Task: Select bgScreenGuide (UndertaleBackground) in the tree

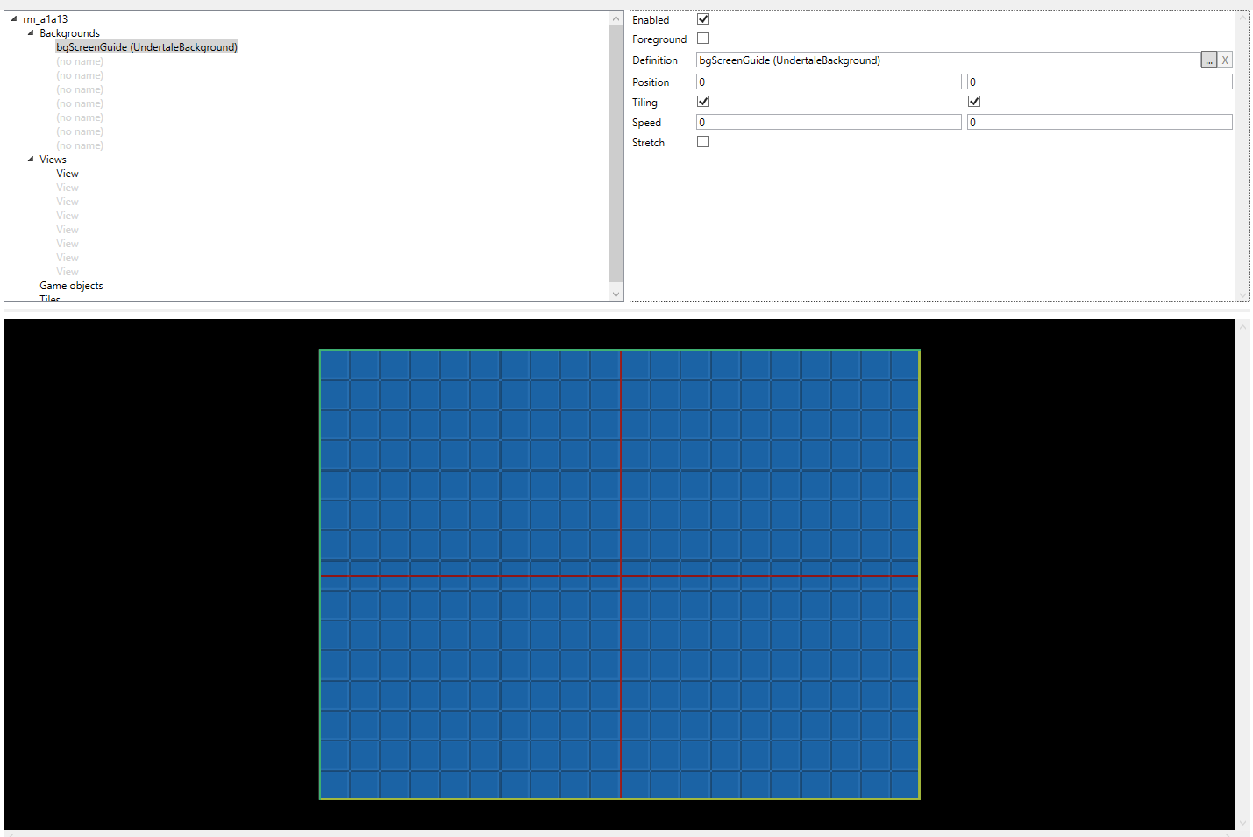Action: [146, 47]
